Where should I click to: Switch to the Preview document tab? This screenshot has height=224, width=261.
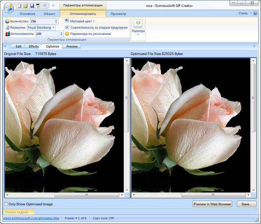click(72, 46)
